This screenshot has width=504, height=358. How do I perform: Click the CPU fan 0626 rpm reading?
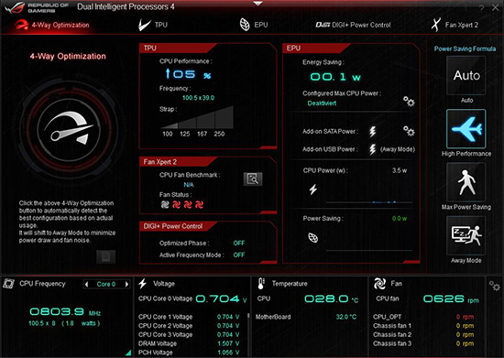tap(451, 298)
